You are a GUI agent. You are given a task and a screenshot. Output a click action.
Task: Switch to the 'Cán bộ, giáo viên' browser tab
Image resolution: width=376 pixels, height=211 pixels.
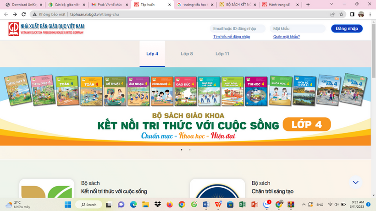click(67, 5)
